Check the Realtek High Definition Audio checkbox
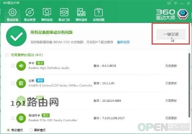192x134 pixels. click(x=13, y=66)
